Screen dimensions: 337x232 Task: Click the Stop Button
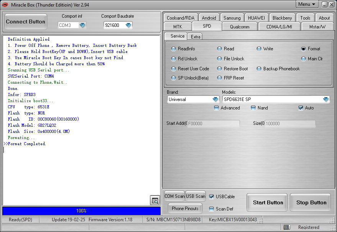coord(311,202)
